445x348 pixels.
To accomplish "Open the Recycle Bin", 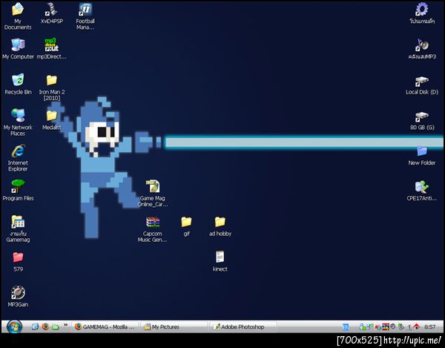I will coord(18,84).
